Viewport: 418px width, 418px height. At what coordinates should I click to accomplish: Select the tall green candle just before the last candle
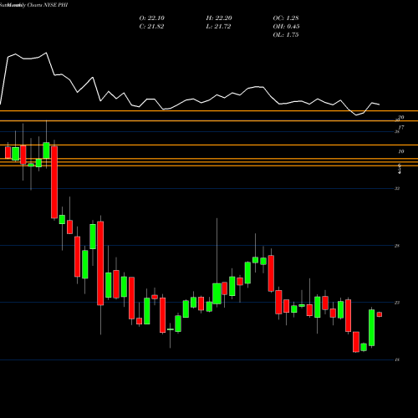(371, 328)
